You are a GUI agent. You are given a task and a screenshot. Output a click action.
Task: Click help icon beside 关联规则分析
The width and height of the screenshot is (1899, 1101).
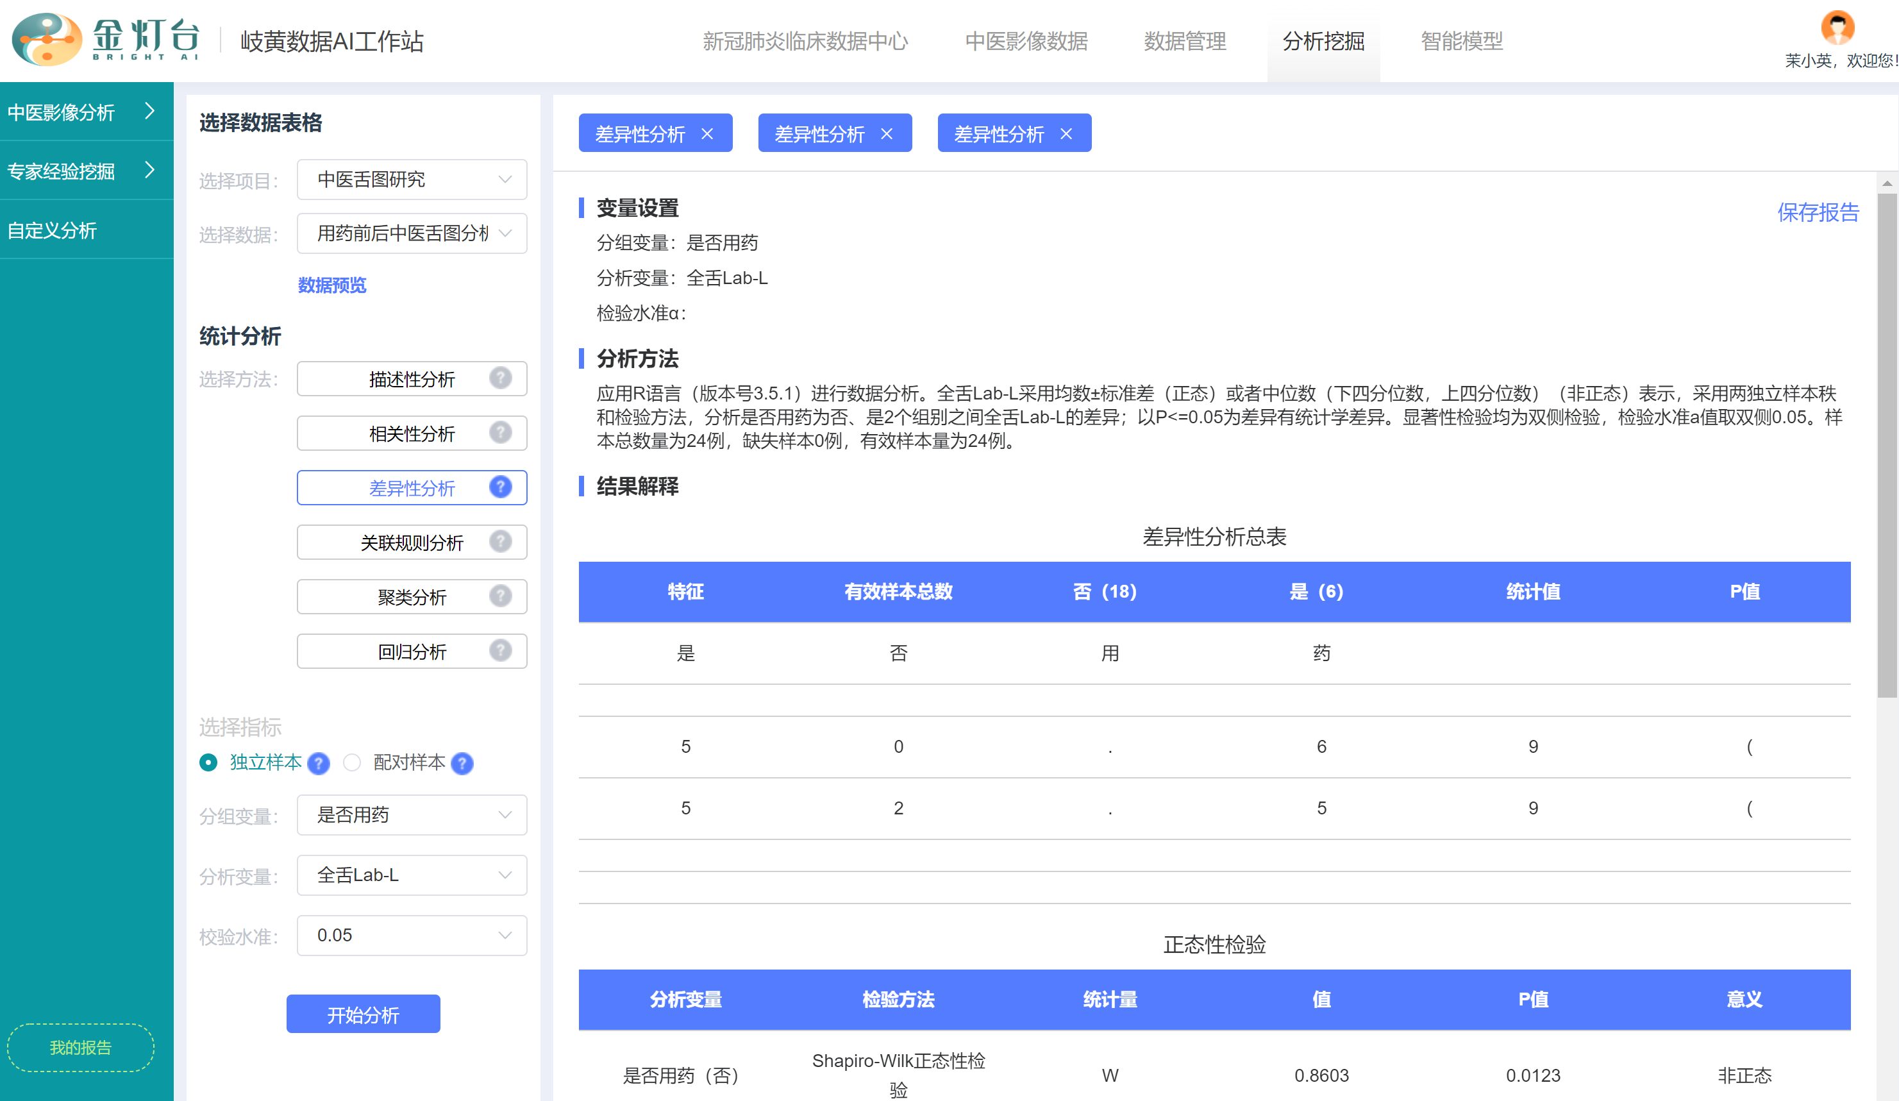coord(499,541)
